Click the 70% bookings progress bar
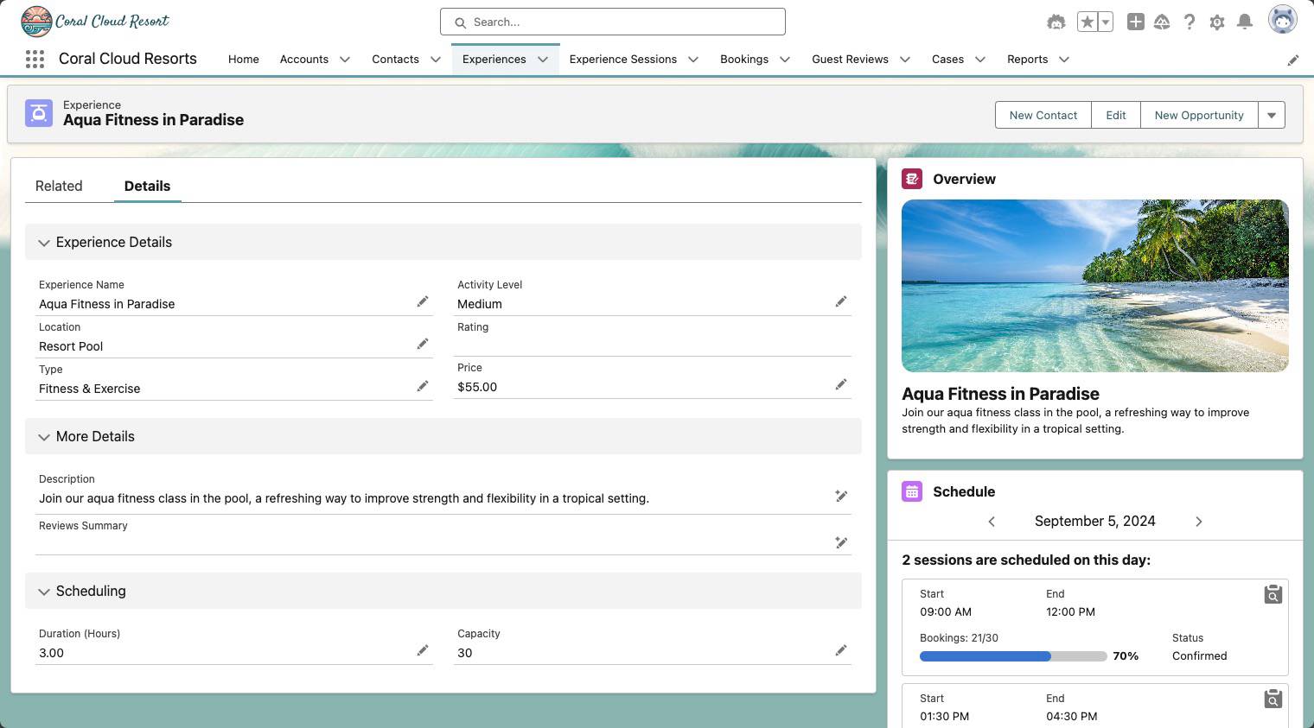This screenshot has height=728, width=1314. pos(1013,656)
